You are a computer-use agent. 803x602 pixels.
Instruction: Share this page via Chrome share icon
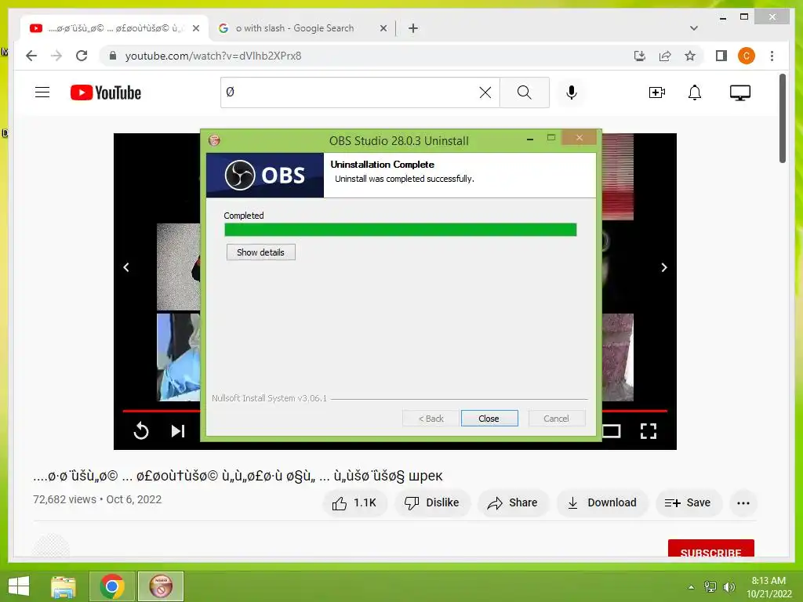click(665, 56)
